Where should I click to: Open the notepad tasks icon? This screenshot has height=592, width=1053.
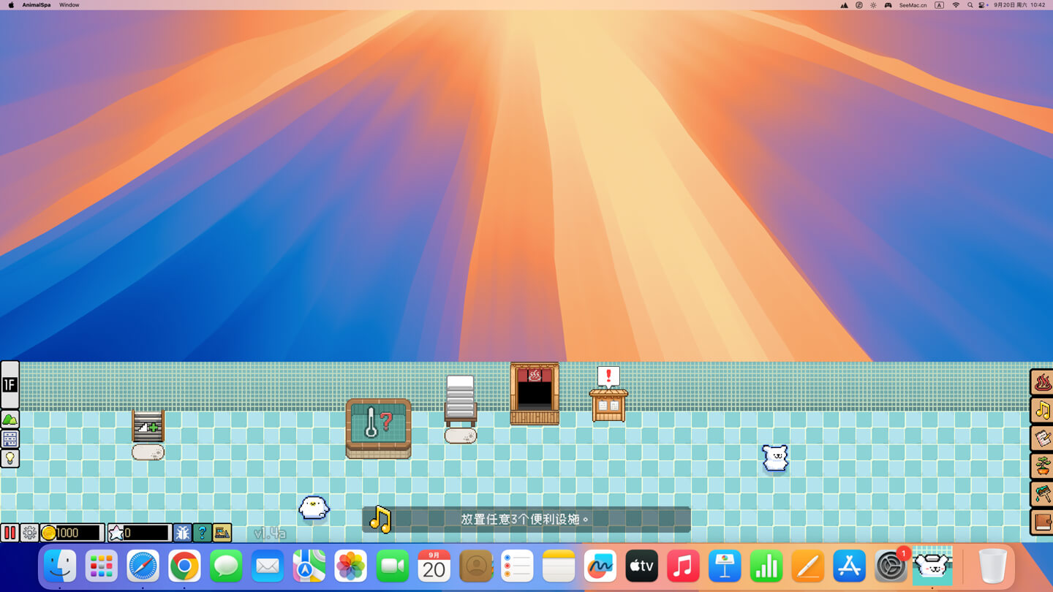(x=1042, y=438)
